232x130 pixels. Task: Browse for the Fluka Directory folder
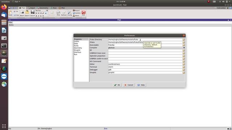coord(184,39)
